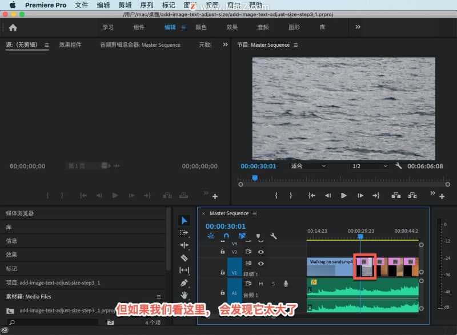
Task: Expand the workspace overflow chevron
Action: tap(358, 27)
